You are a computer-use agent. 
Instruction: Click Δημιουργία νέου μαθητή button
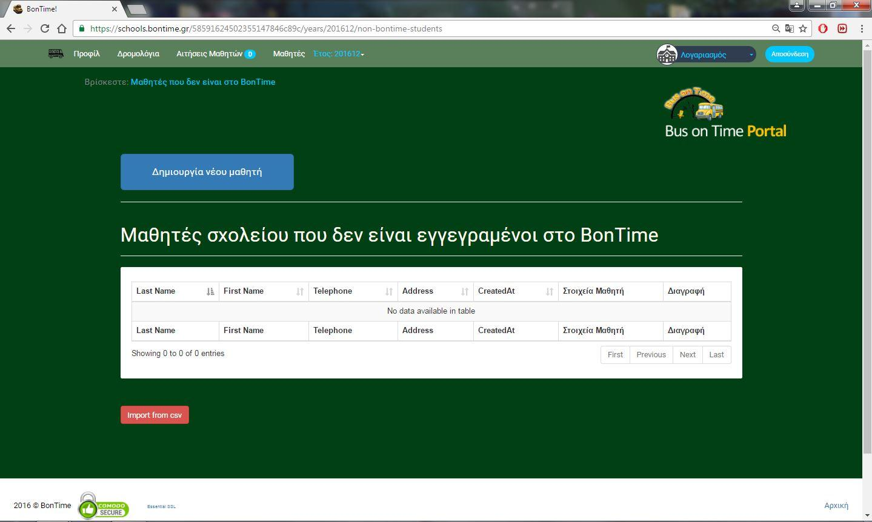(207, 172)
